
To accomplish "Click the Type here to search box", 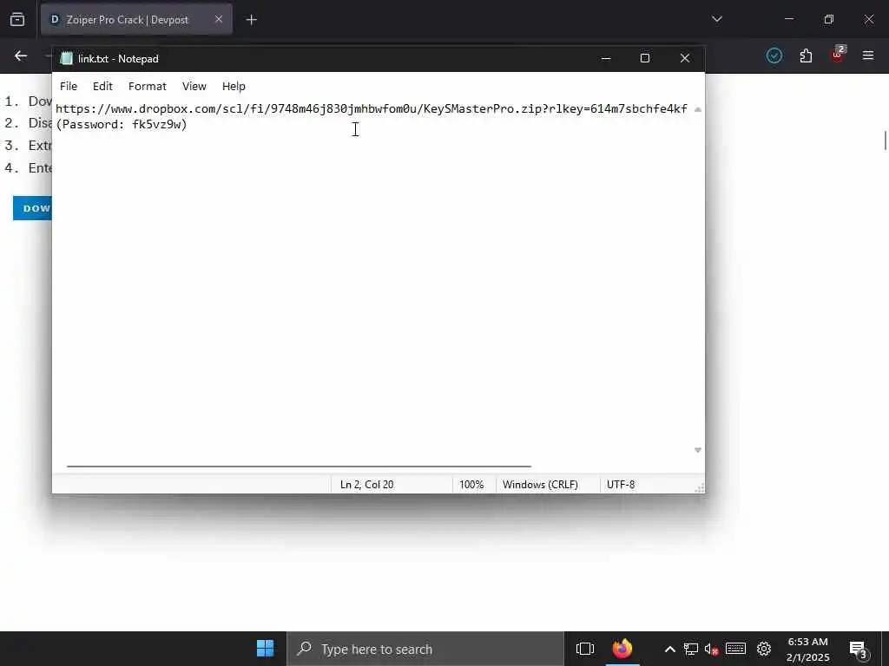I will click(425, 649).
